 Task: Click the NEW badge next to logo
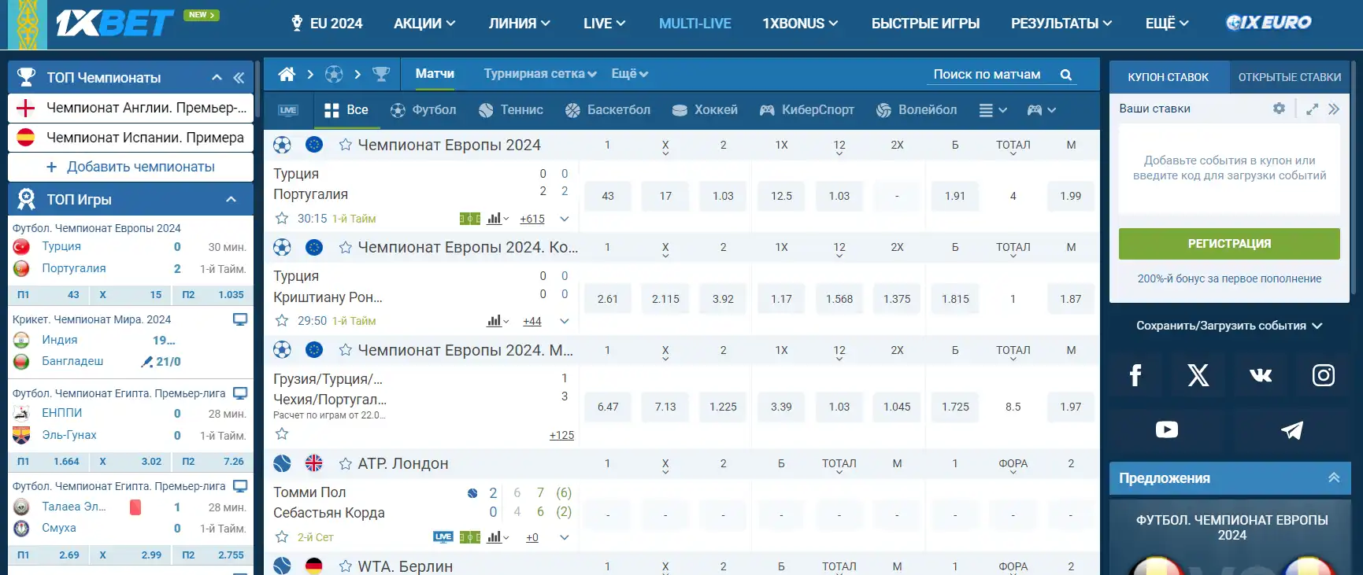pos(202,15)
